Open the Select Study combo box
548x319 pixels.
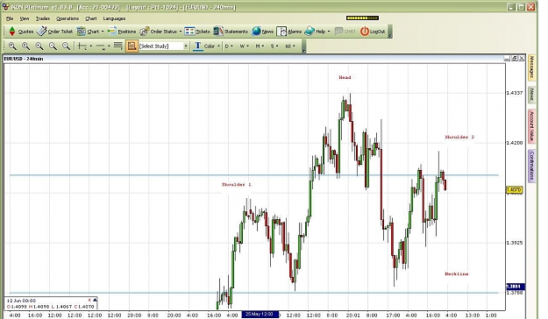pyautogui.click(x=164, y=46)
